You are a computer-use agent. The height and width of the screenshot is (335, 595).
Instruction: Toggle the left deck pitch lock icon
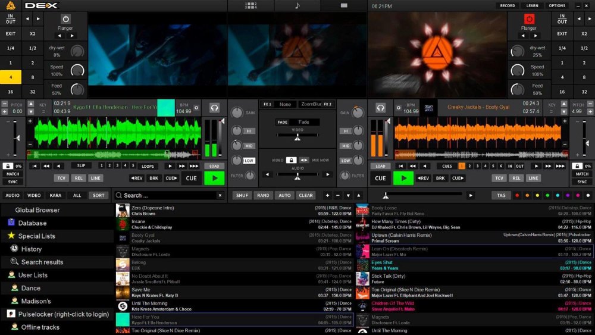[8, 166]
